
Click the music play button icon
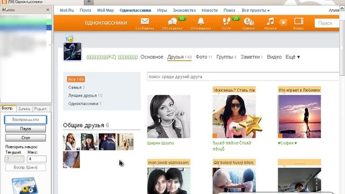pos(283,23)
